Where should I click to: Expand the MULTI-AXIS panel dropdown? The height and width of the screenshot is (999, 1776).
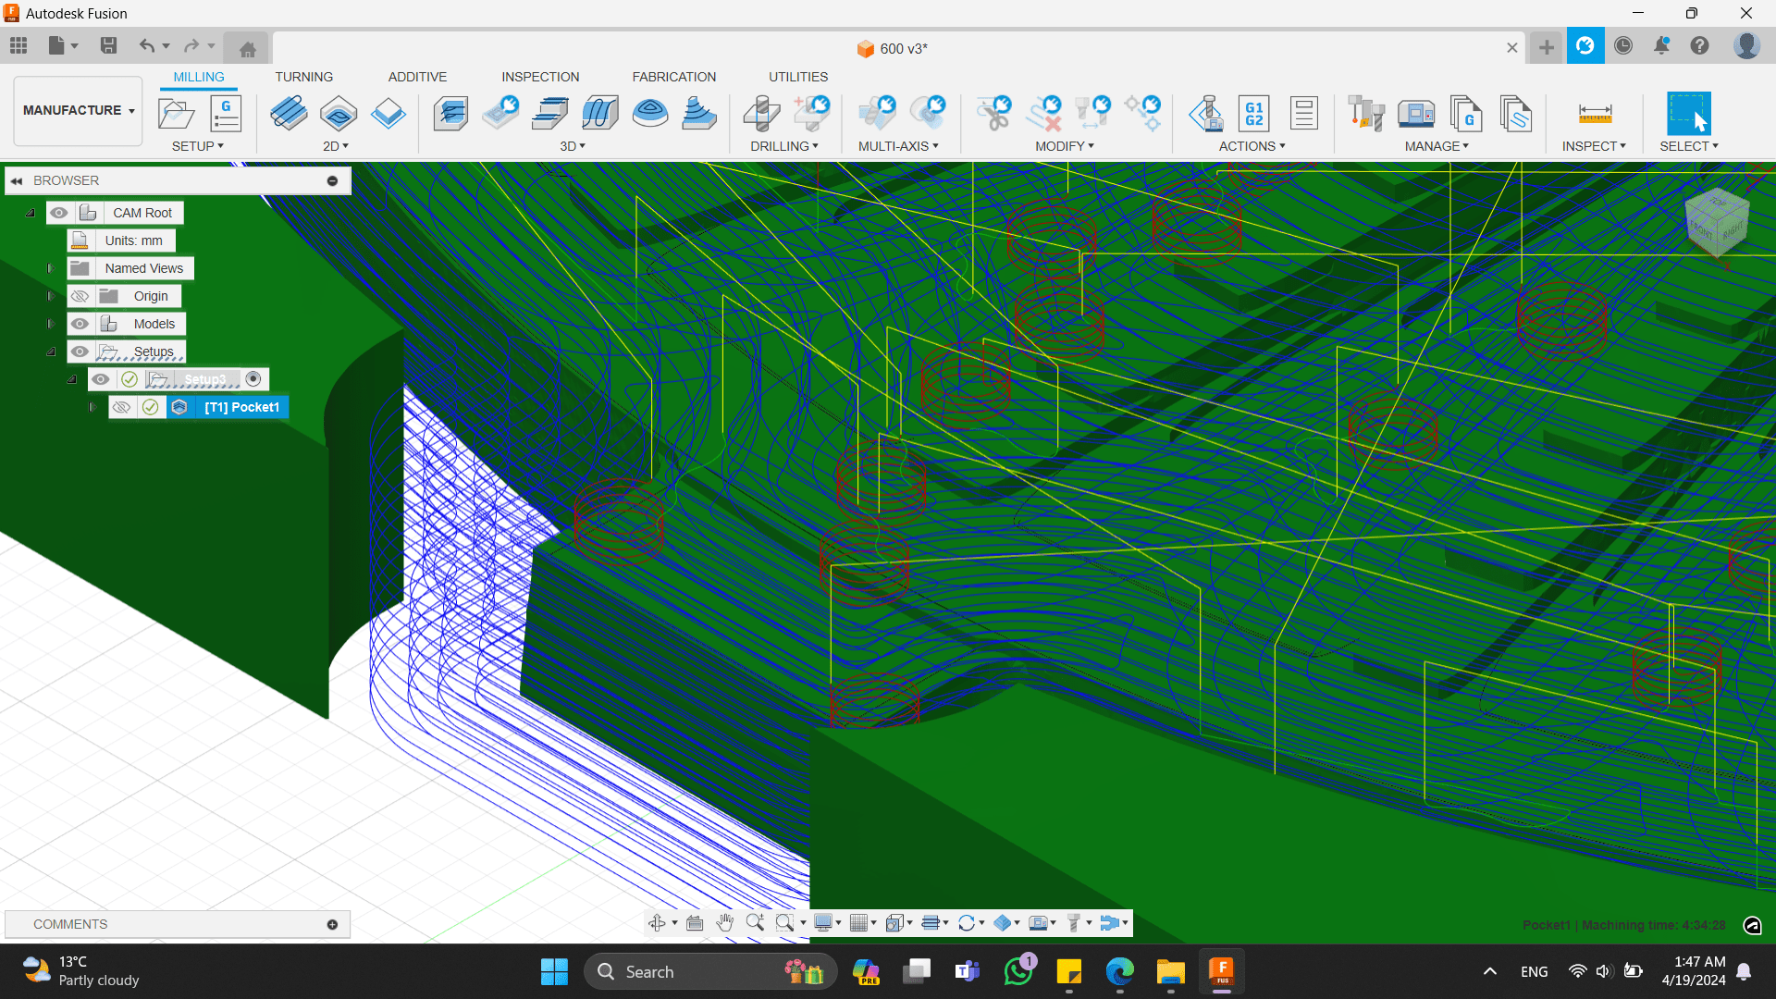pos(898,146)
